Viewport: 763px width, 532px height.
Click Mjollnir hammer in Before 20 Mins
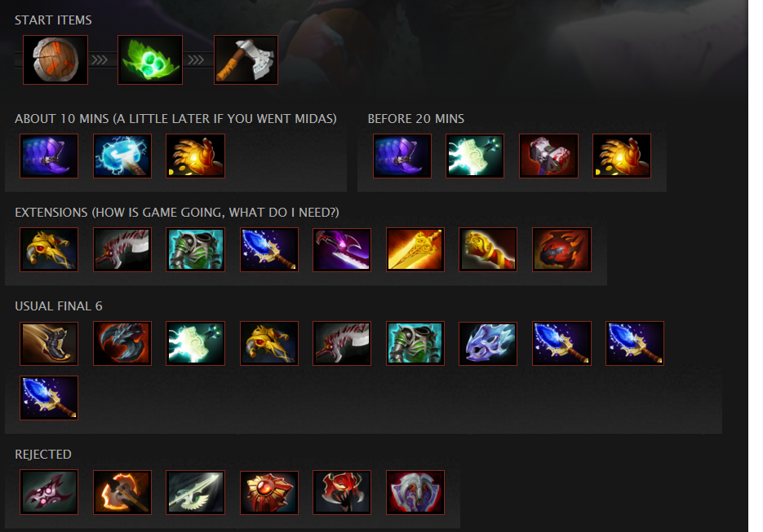(x=475, y=156)
